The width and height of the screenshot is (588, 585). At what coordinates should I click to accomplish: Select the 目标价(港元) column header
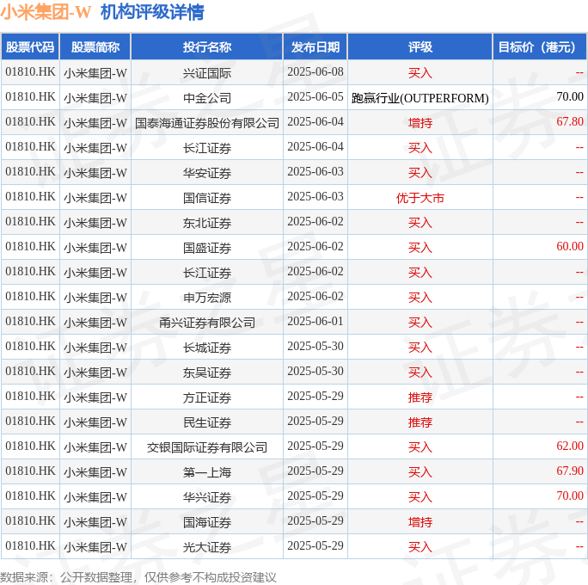click(540, 47)
